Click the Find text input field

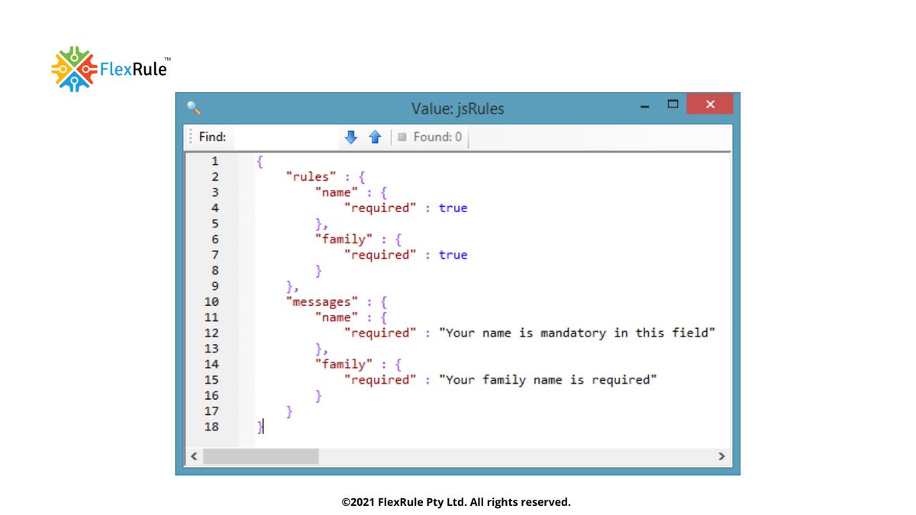pos(285,137)
